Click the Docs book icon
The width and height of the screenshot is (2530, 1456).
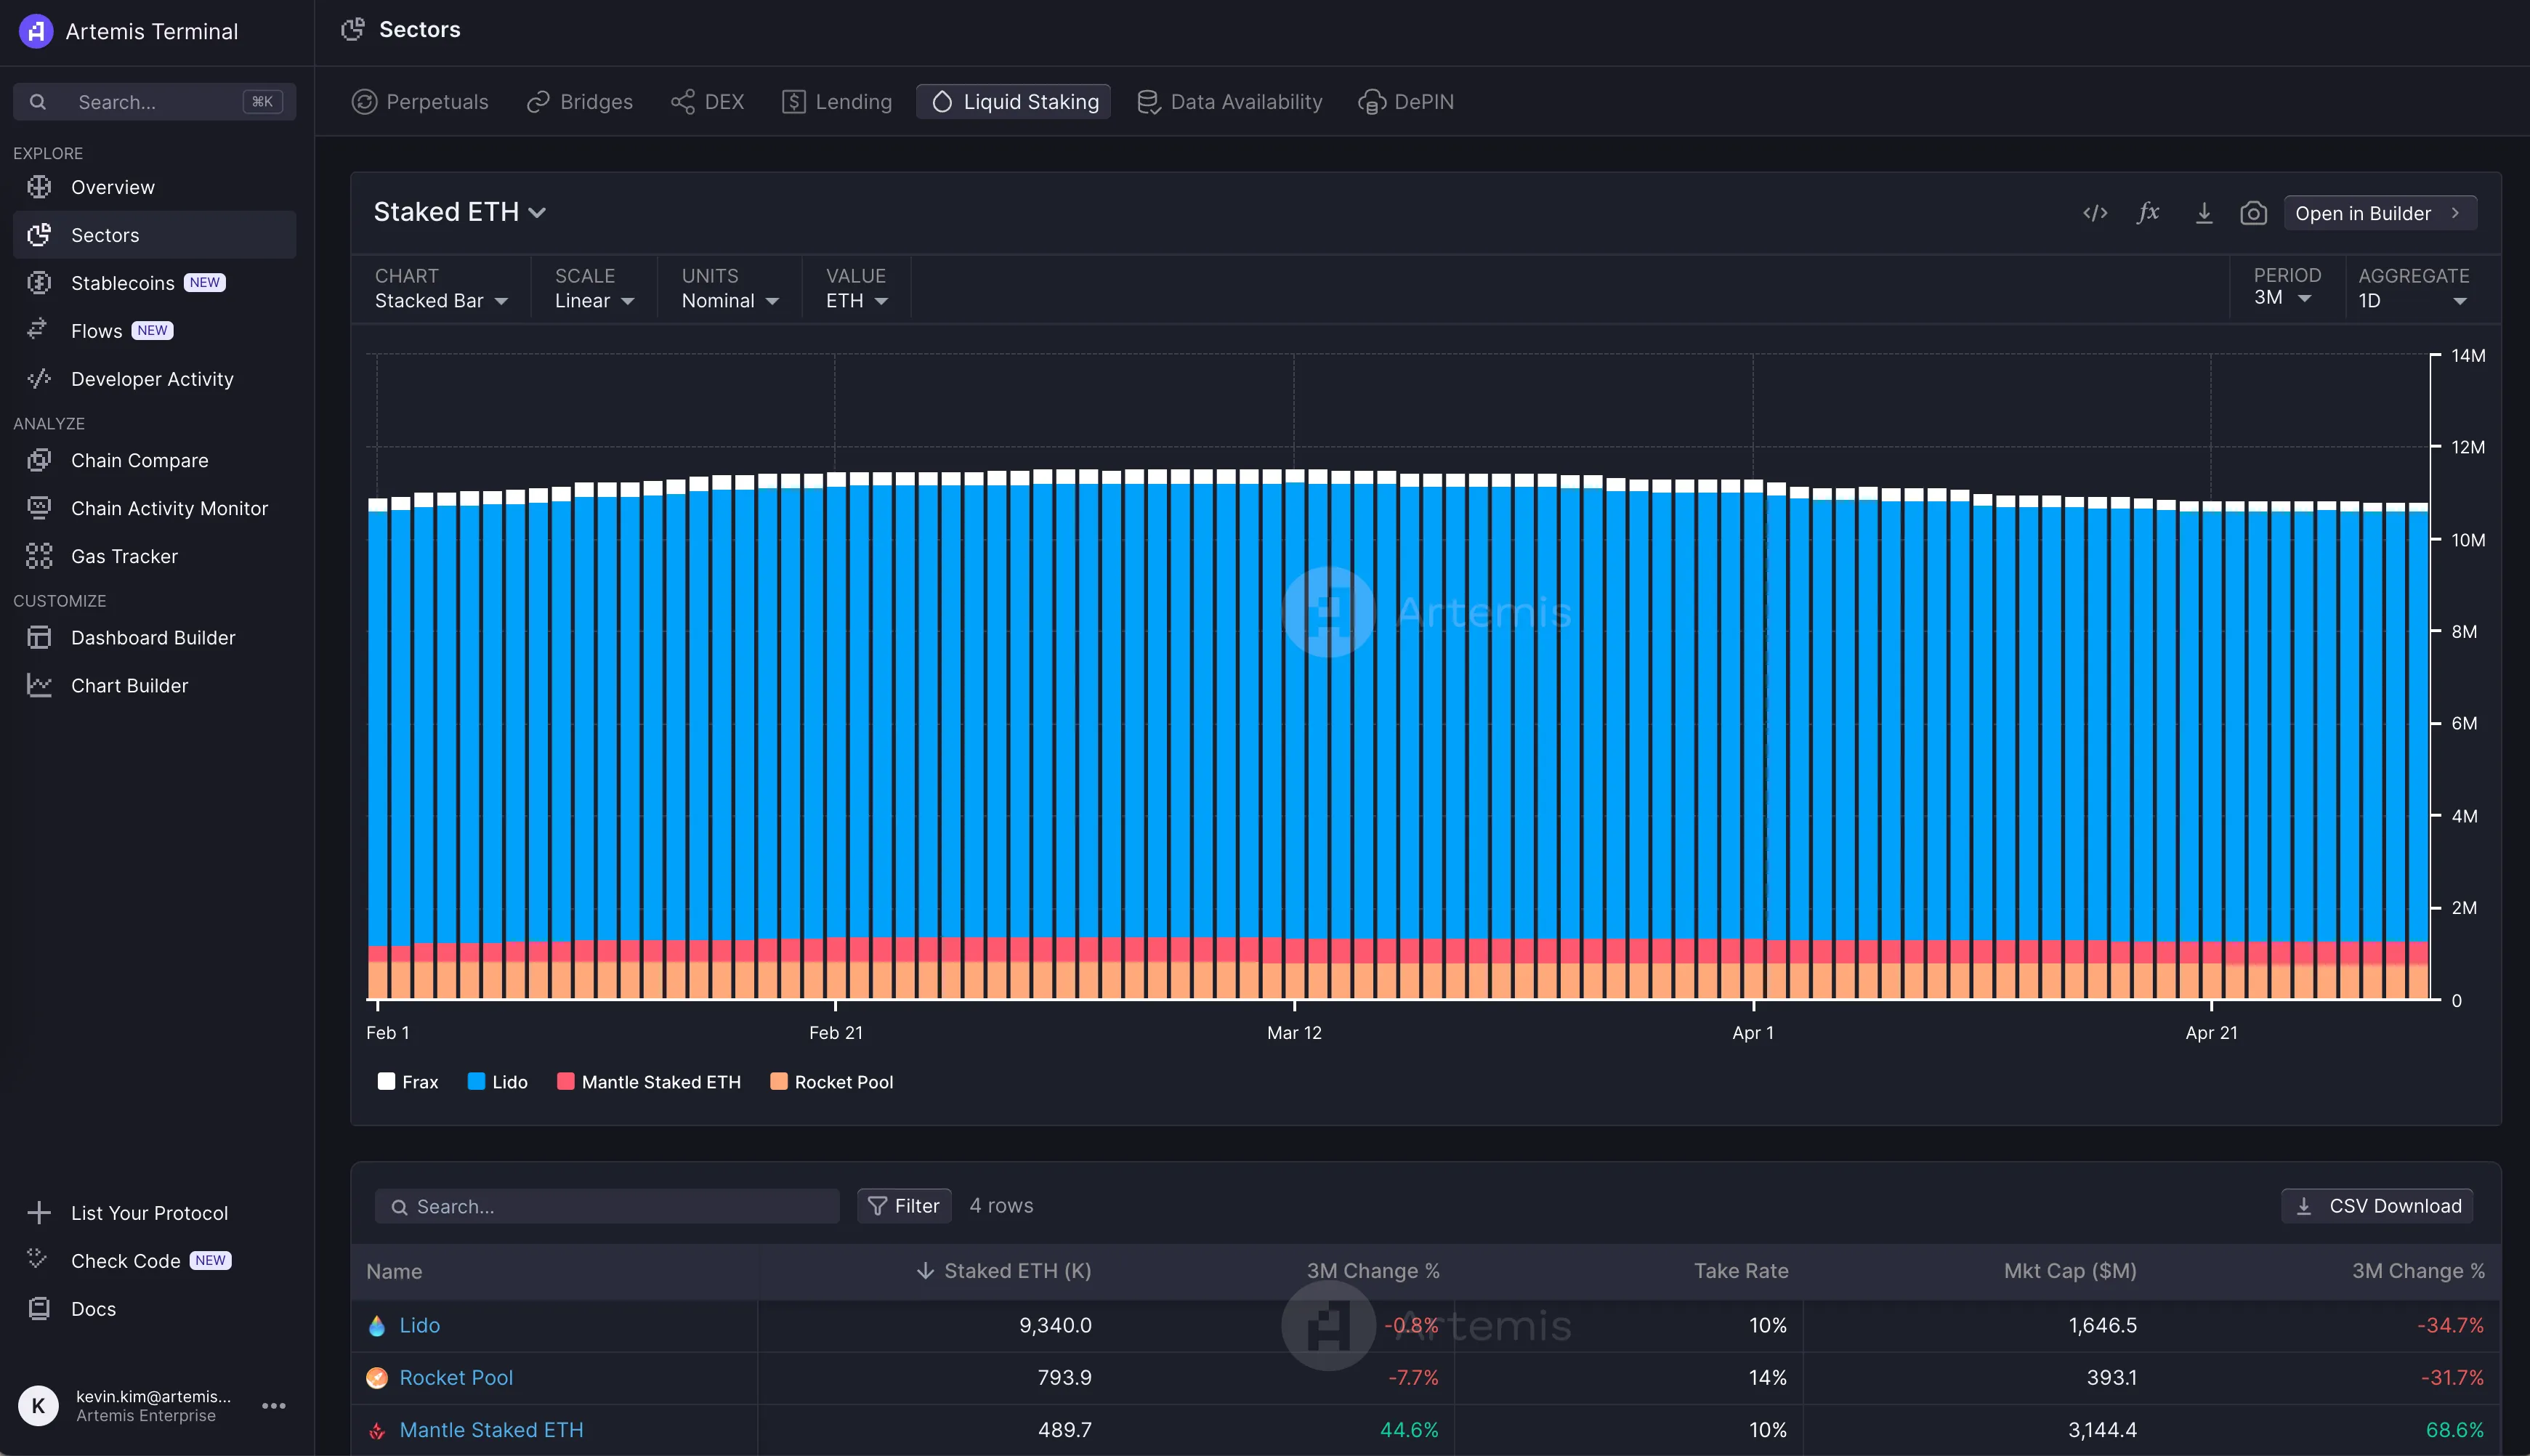click(x=39, y=1308)
